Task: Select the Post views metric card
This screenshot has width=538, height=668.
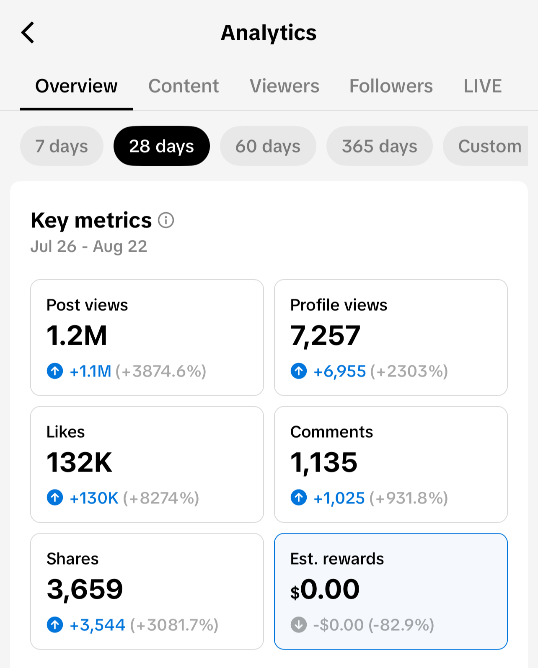Action: click(147, 338)
